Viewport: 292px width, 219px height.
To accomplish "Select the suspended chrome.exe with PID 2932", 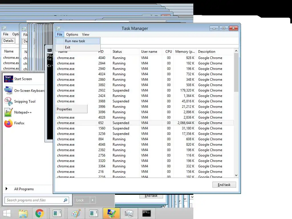I will tap(144, 90).
